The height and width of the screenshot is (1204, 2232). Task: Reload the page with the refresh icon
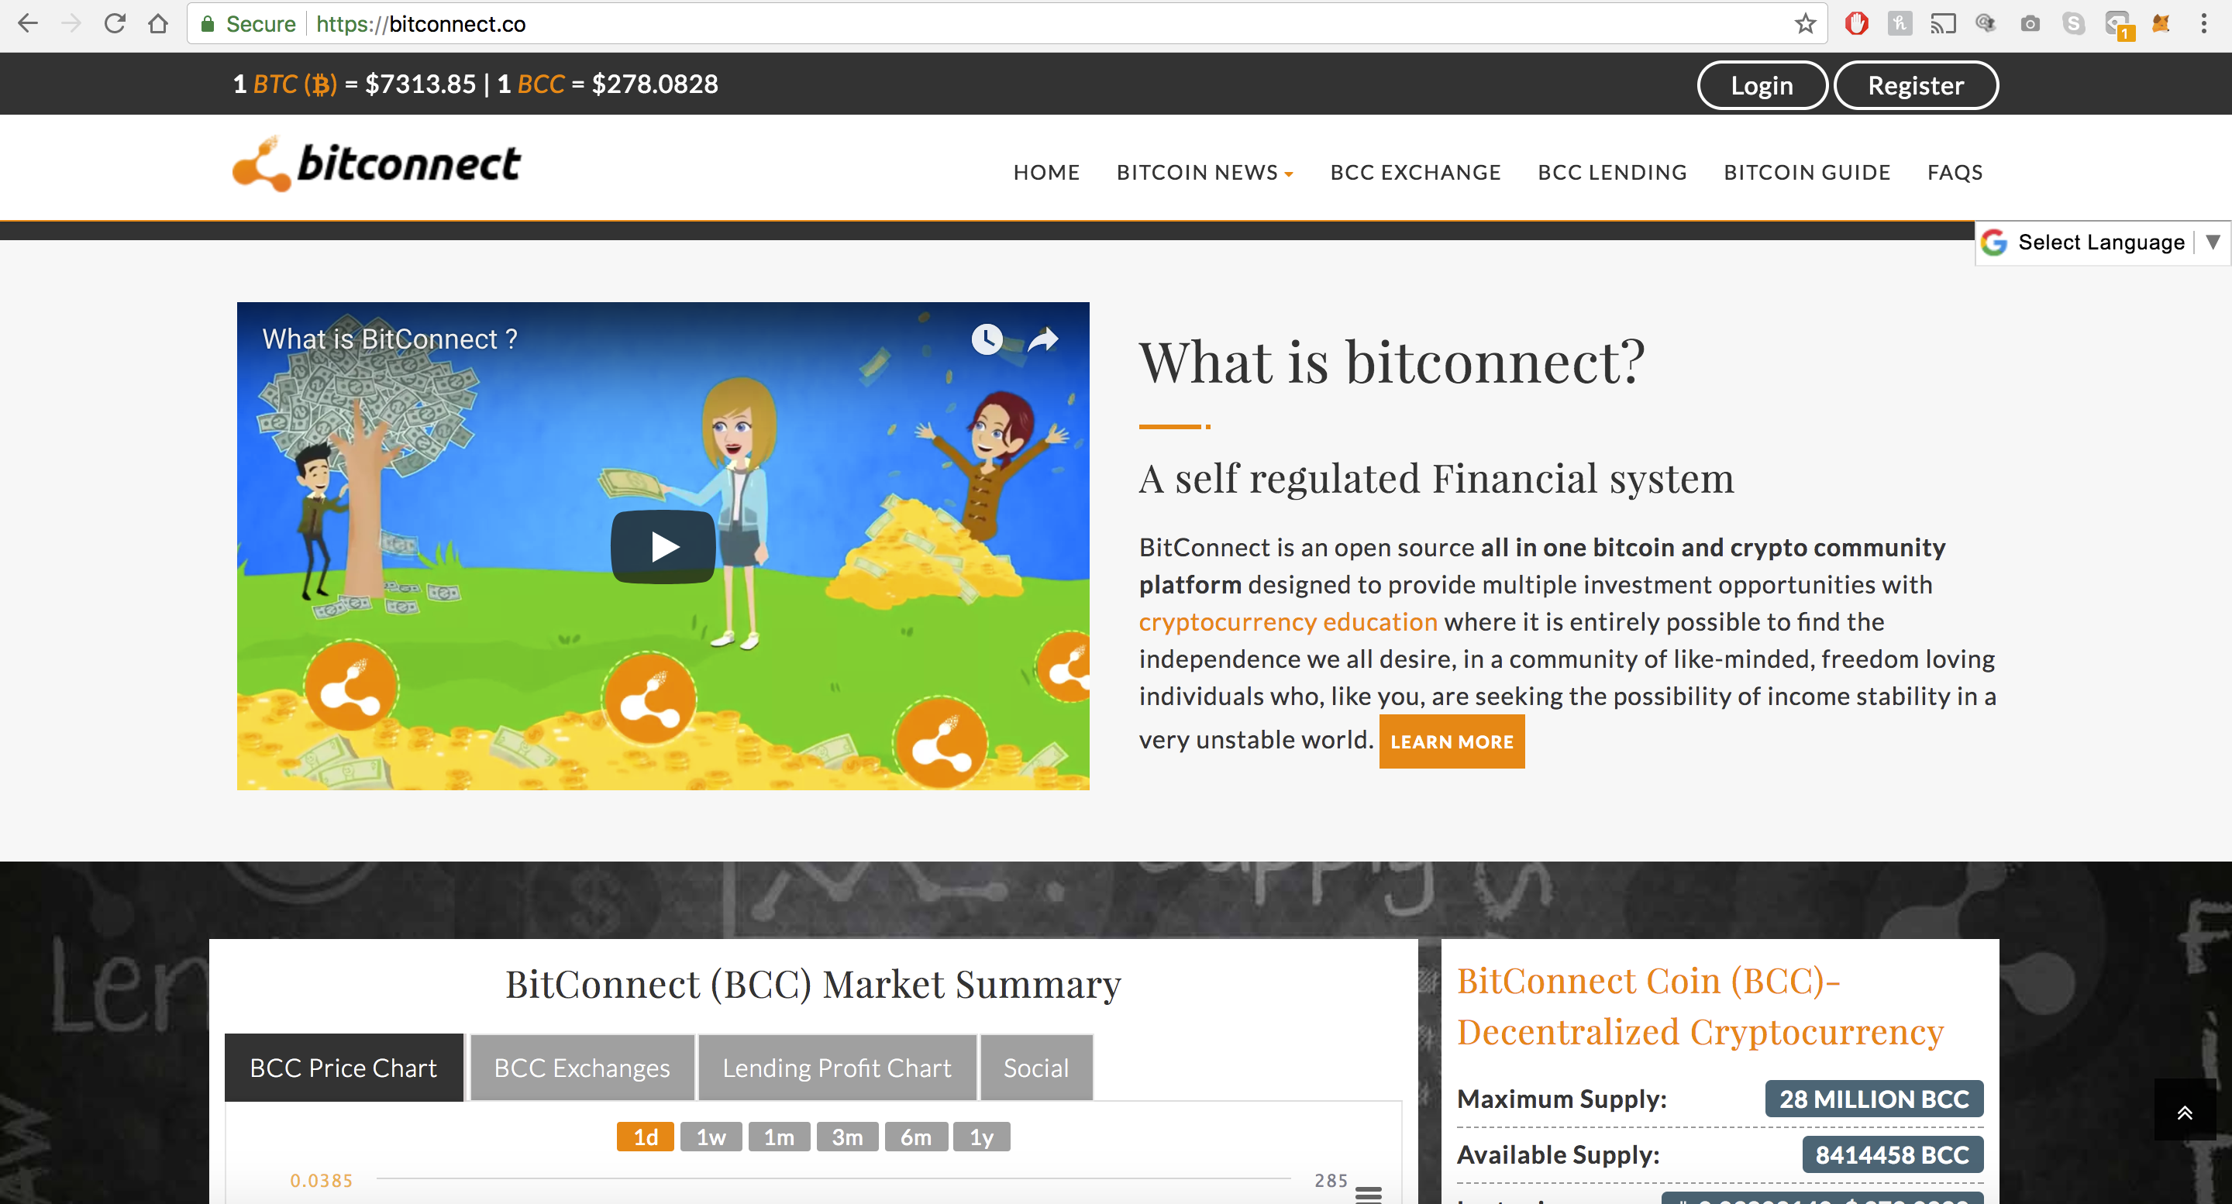point(115,23)
